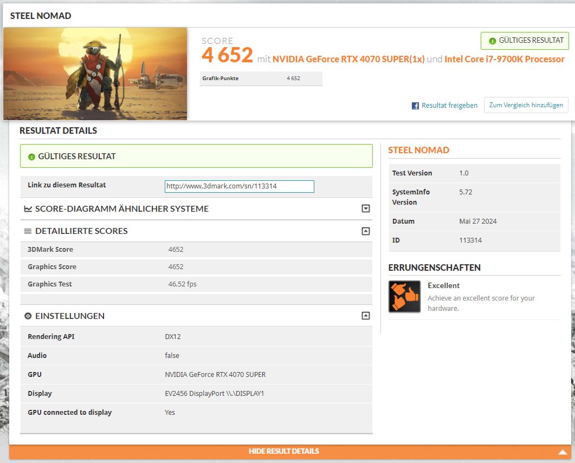Viewport: 575px width, 463px height.
Task: Click the Datum value Mai 27 2024
Action: (478, 221)
